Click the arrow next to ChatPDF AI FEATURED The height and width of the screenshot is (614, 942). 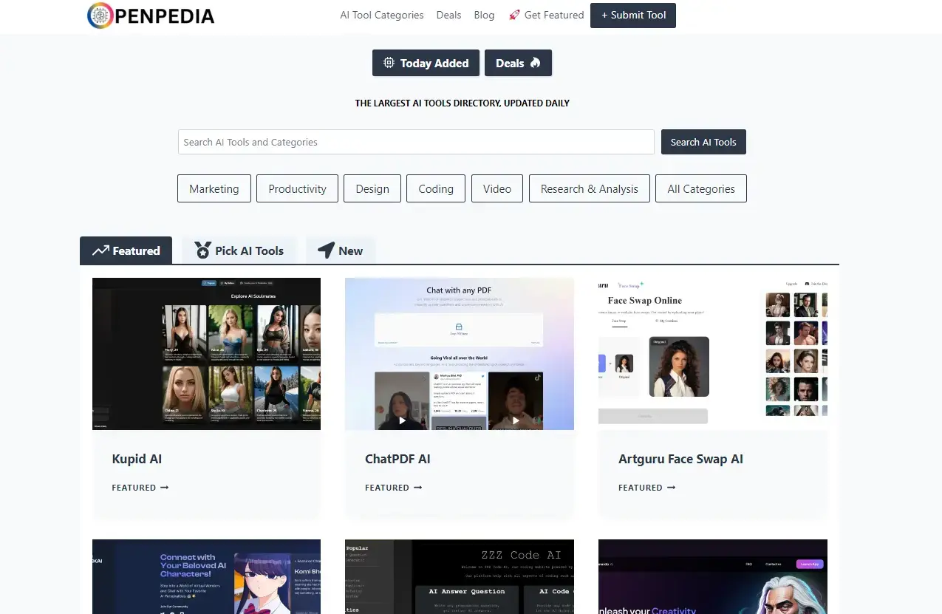[x=417, y=488]
